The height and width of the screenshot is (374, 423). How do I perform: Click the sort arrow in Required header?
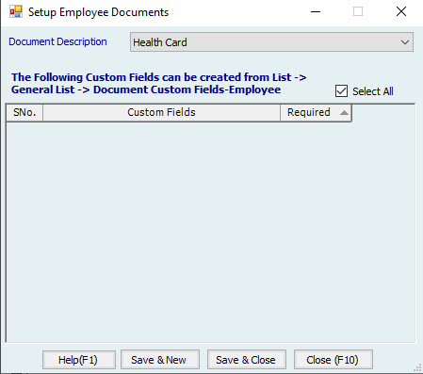344,113
